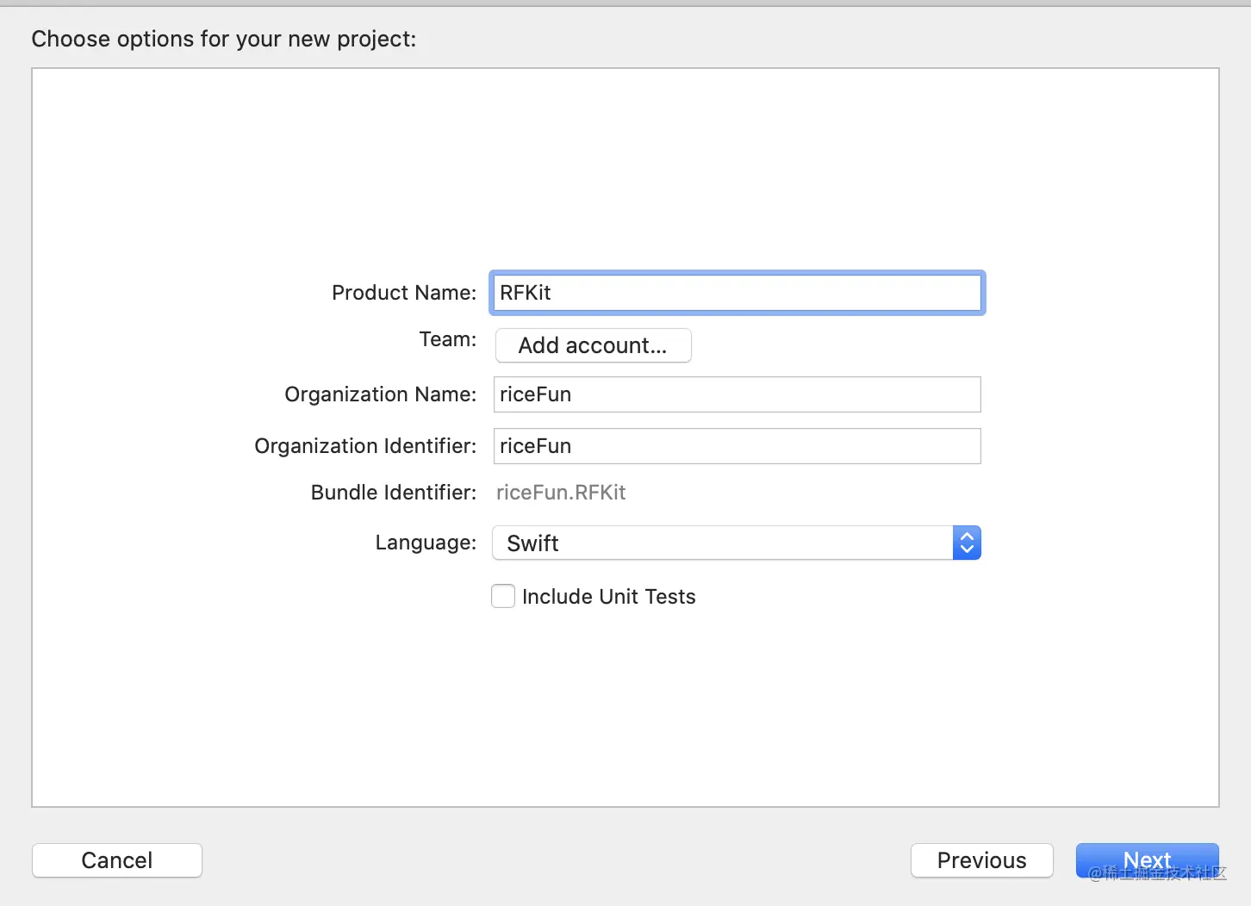The height and width of the screenshot is (906, 1251).
Task: Proceed by clicking Next
Action: coord(1147,860)
